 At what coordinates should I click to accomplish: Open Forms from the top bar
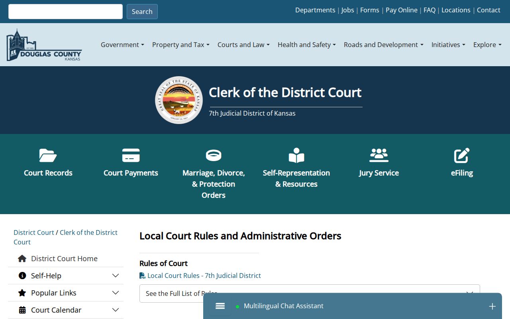click(370, 10)
